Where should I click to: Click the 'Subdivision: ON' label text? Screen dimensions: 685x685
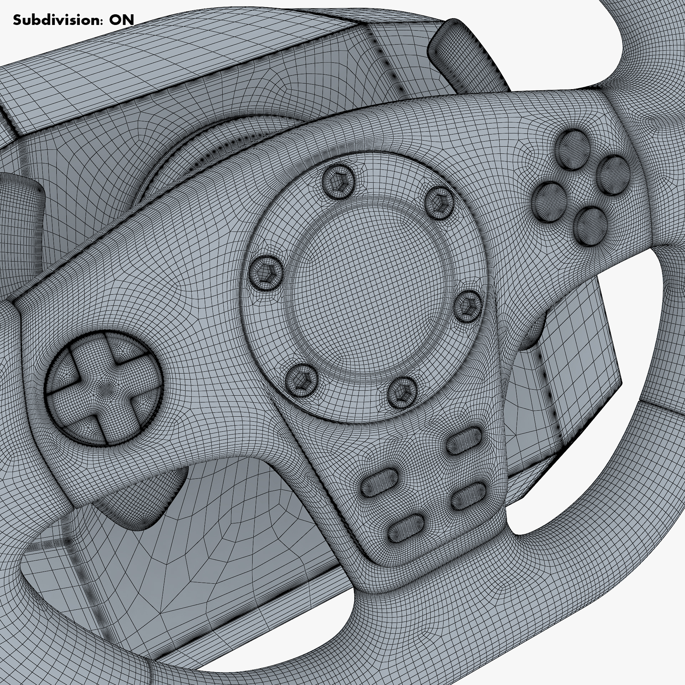(x=73, y=20)
